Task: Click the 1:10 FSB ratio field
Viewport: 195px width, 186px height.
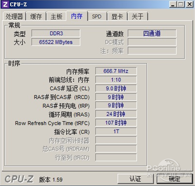Action: coord(116,80)
